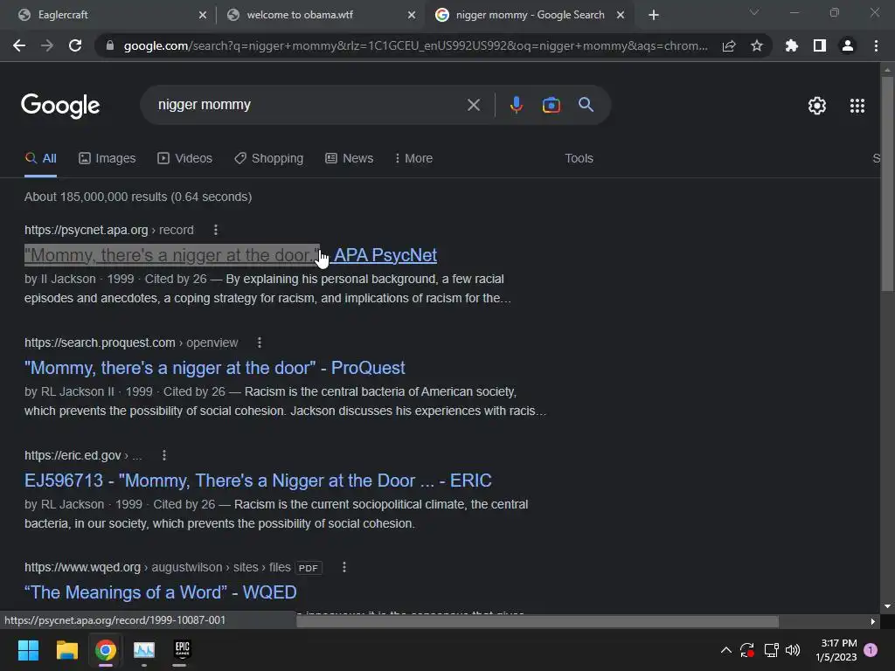Open the tab search chevron
The image size is (895, 671).
(x=754, y=12)
